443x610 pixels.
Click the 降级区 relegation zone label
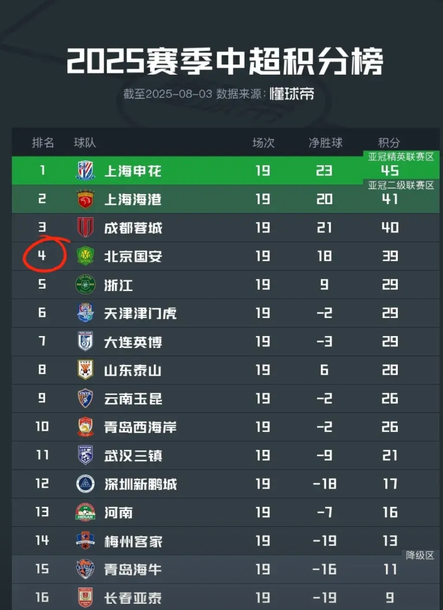420,555
